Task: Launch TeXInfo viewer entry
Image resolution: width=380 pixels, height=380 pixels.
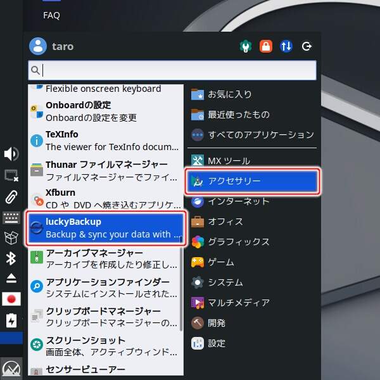Action: 106,141
